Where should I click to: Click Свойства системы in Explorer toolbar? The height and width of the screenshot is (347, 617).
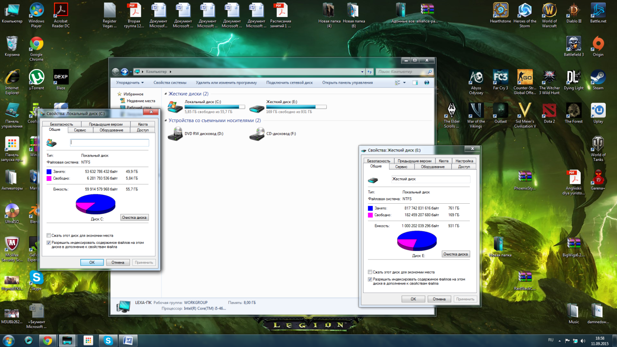[x=170, y=82]
